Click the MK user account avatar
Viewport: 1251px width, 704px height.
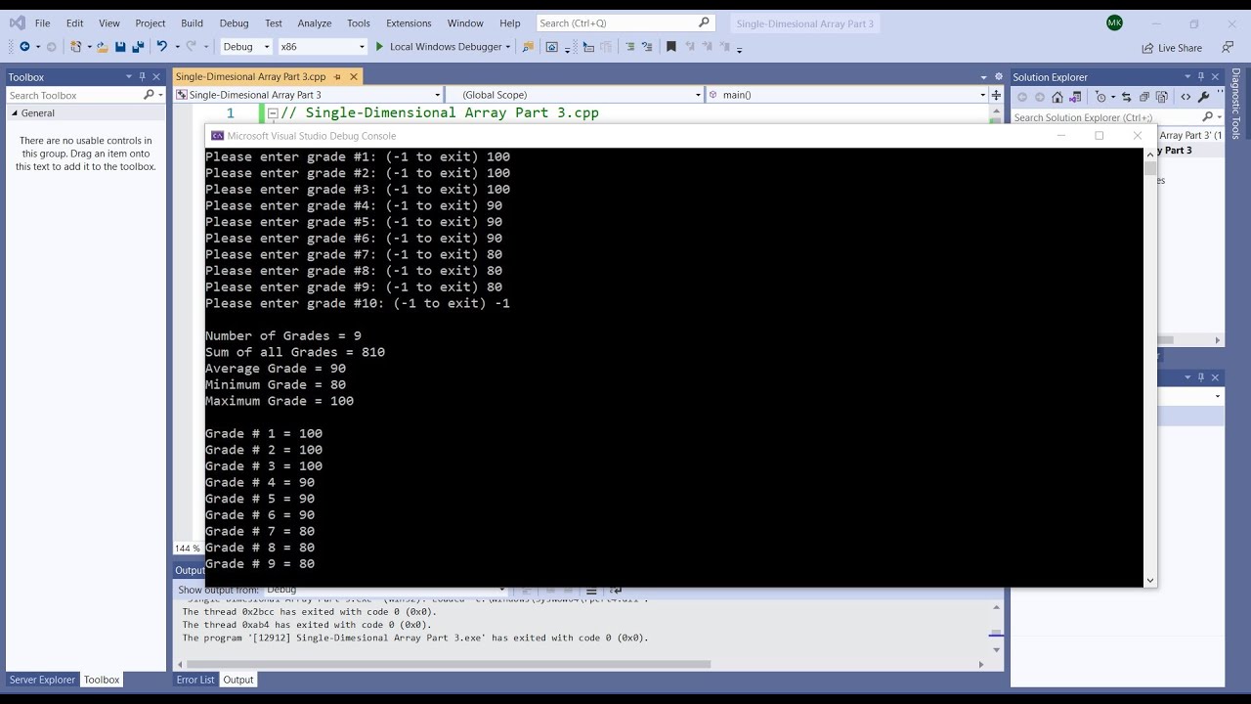(1114, 22)
